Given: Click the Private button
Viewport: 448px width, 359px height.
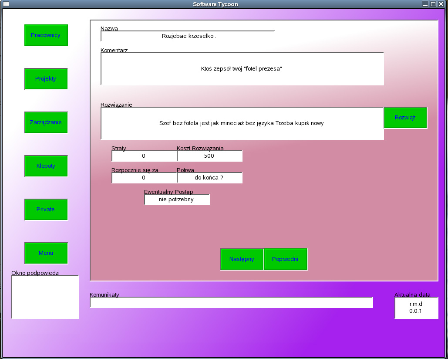Looking at the screenshot, I should point(46,210).
